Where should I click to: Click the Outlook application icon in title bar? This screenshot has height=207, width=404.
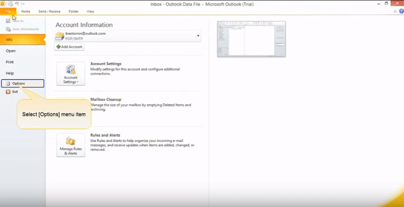[2, 4]
